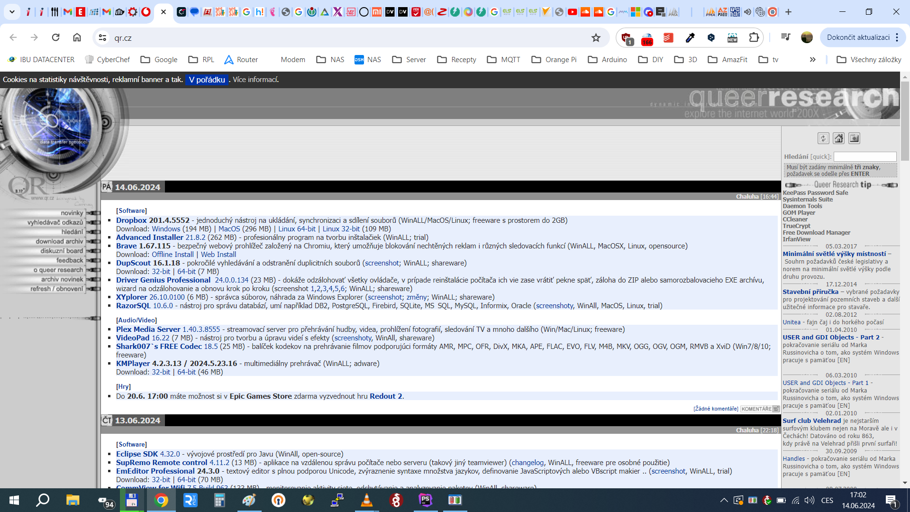Screen dimensions: 910x512
Task: Select 'download archiv' in left menu
Action: pyautogui.click(x=59, y=241)
